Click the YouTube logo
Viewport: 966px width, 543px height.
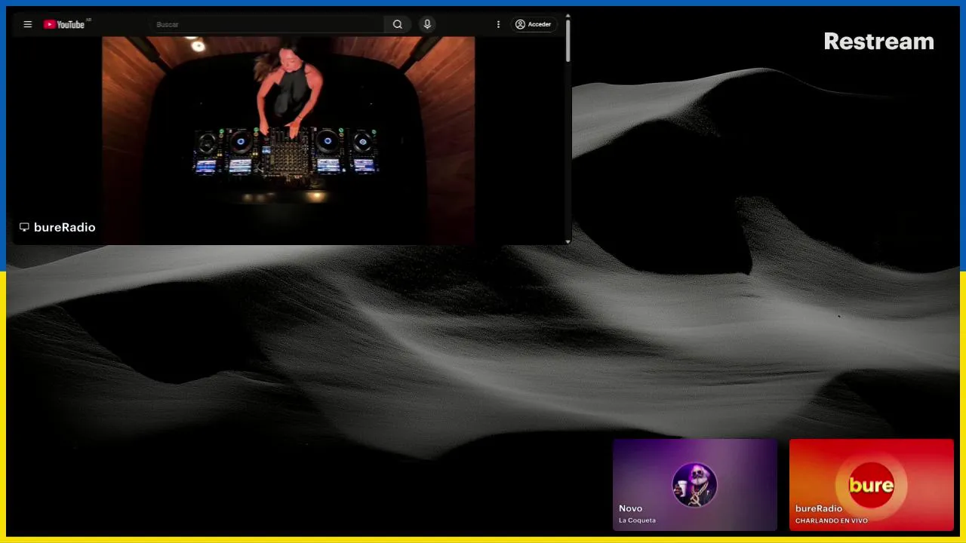[64, 24]
